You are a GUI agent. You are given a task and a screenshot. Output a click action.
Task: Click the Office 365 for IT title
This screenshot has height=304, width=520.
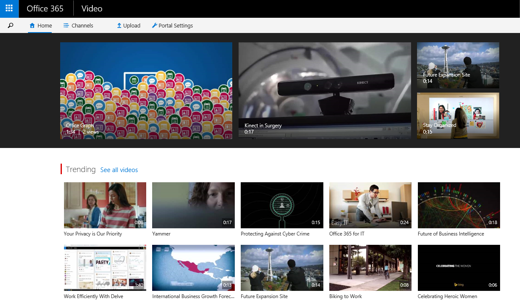(x=347, y=234)
